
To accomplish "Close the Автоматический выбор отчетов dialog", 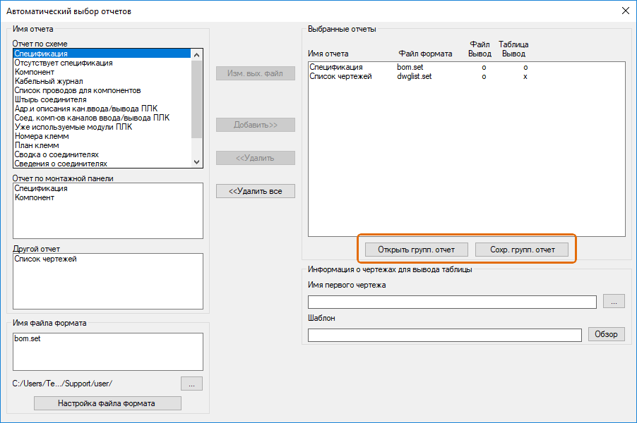I will (624, 11).
